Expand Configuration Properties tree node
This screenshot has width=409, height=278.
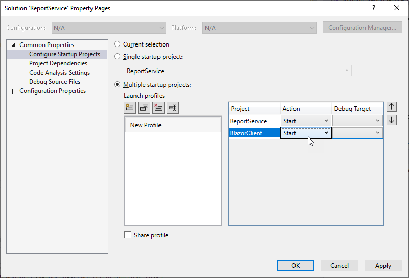click(13, 91)
